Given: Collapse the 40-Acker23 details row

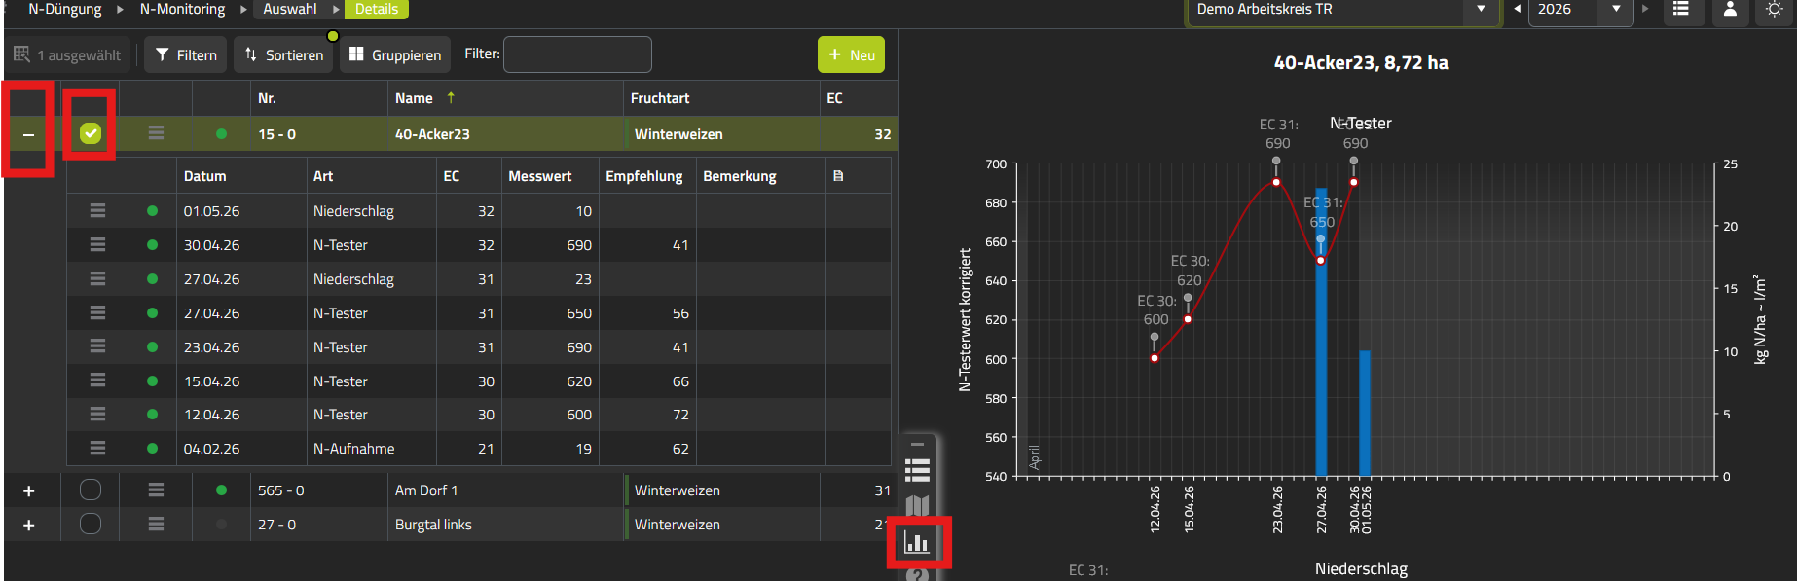Looking at the screenshot, I should click(28, 134).
